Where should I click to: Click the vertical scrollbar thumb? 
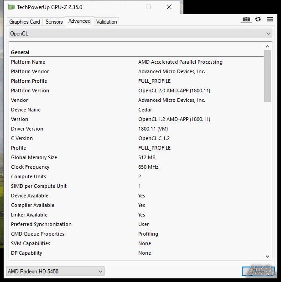pos(267,76)
